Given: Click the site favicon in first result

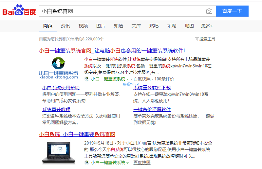Looking at the screenshot, I should pos(87,79).
